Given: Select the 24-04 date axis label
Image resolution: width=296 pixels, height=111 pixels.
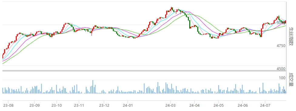Looking at the screenshot, I should pos(195,105).
